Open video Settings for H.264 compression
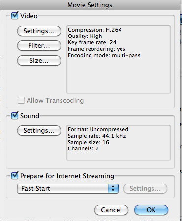 click(39, 31)
